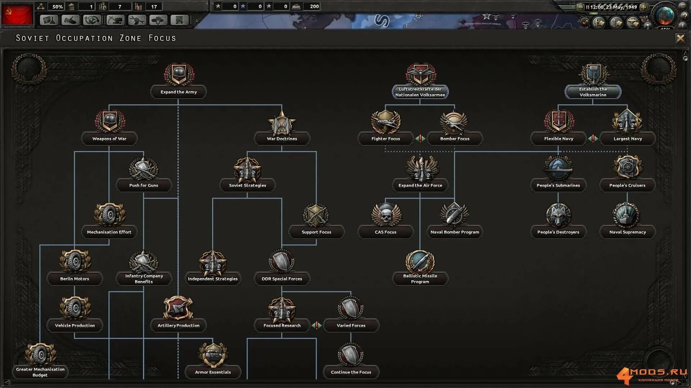The image size is (691, 388).
Task: Pick the Varied Forces shield icon
Action: click(351, 308)
